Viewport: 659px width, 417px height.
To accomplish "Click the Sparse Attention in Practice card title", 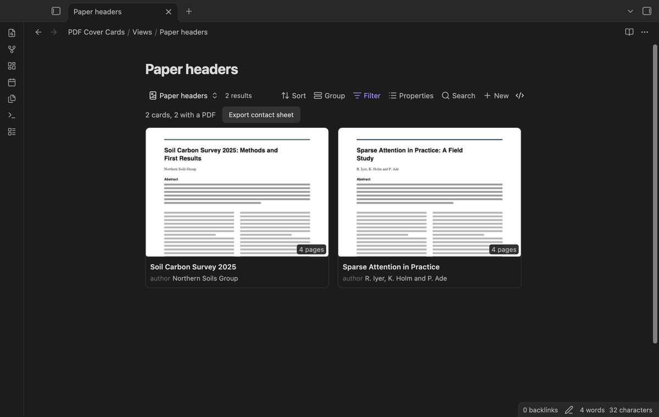I will 391,267.
